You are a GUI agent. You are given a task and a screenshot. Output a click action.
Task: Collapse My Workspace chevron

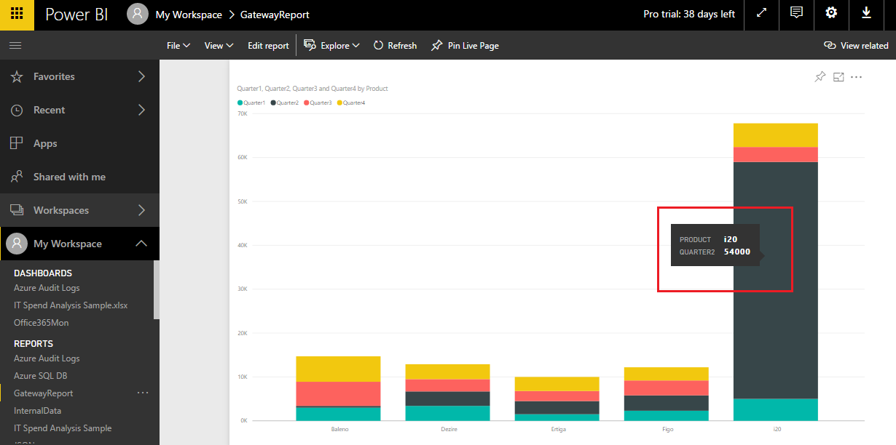[x=142, y=244]
